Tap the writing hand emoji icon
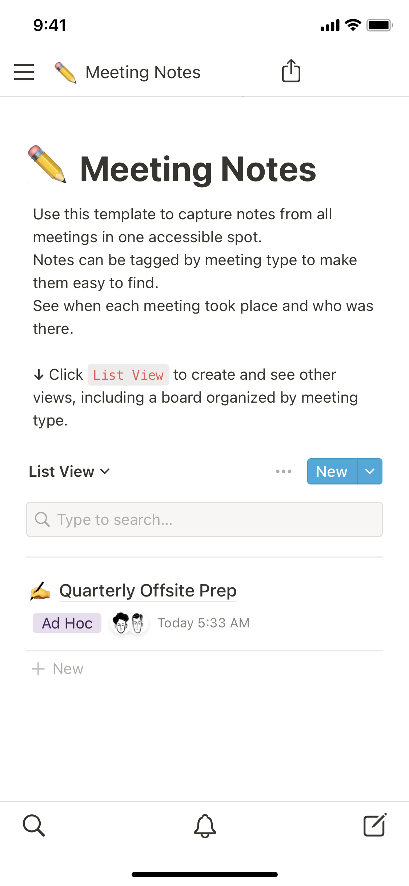409x886 pixels. pos(40,590)
